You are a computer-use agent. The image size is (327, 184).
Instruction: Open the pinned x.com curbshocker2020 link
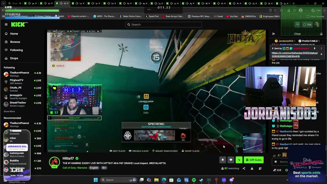295,55
